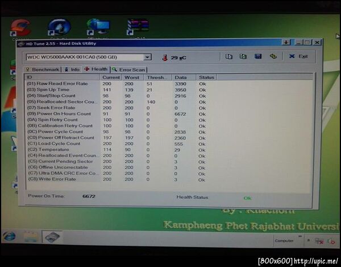Open the hard drive selection dropdown
This screenshot has height=267, width=341.
pos(147,57)
